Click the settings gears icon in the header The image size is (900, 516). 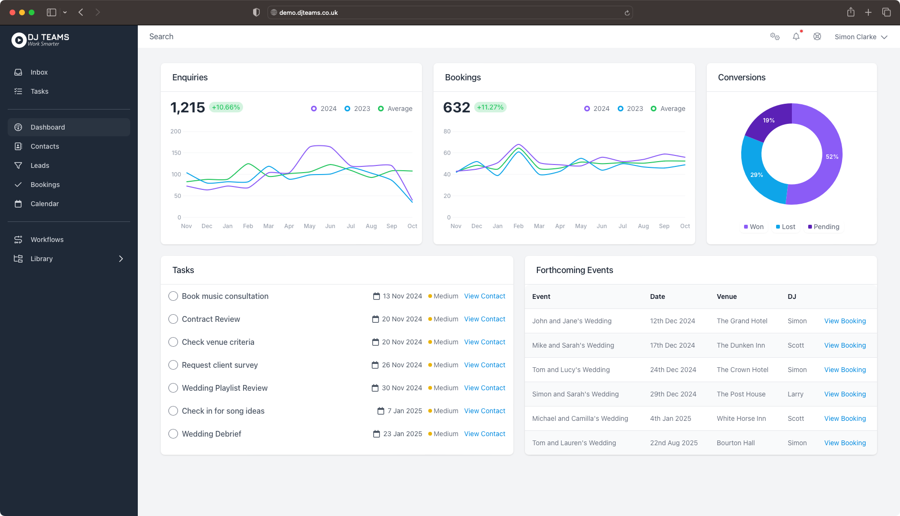tap(775, 36)
